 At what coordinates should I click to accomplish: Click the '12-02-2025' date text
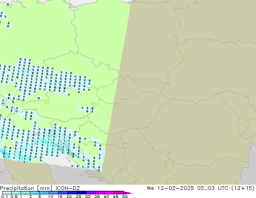coord(176,188)
